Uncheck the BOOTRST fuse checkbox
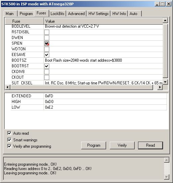The height and width of the screenshot is (183, 173). (47, 66)
